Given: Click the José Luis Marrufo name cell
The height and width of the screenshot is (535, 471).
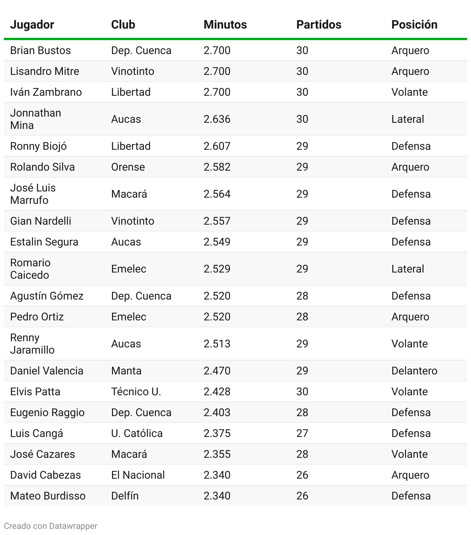Looking at the screenshot, I should click(x=33, y=194).
